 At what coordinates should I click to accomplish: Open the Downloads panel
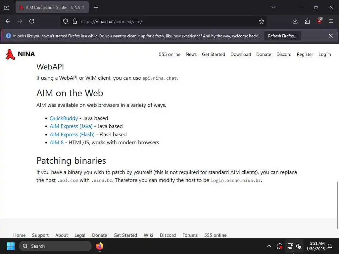pos(295,21)
